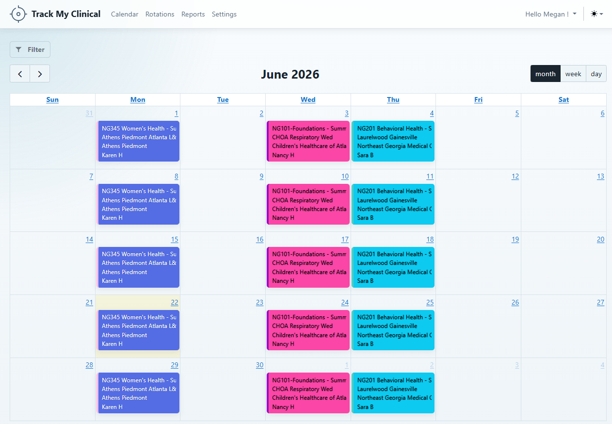Viewport: 612px width, 424px height.
Task: Open Settings in the top navigation
Action: click(224, 14)
